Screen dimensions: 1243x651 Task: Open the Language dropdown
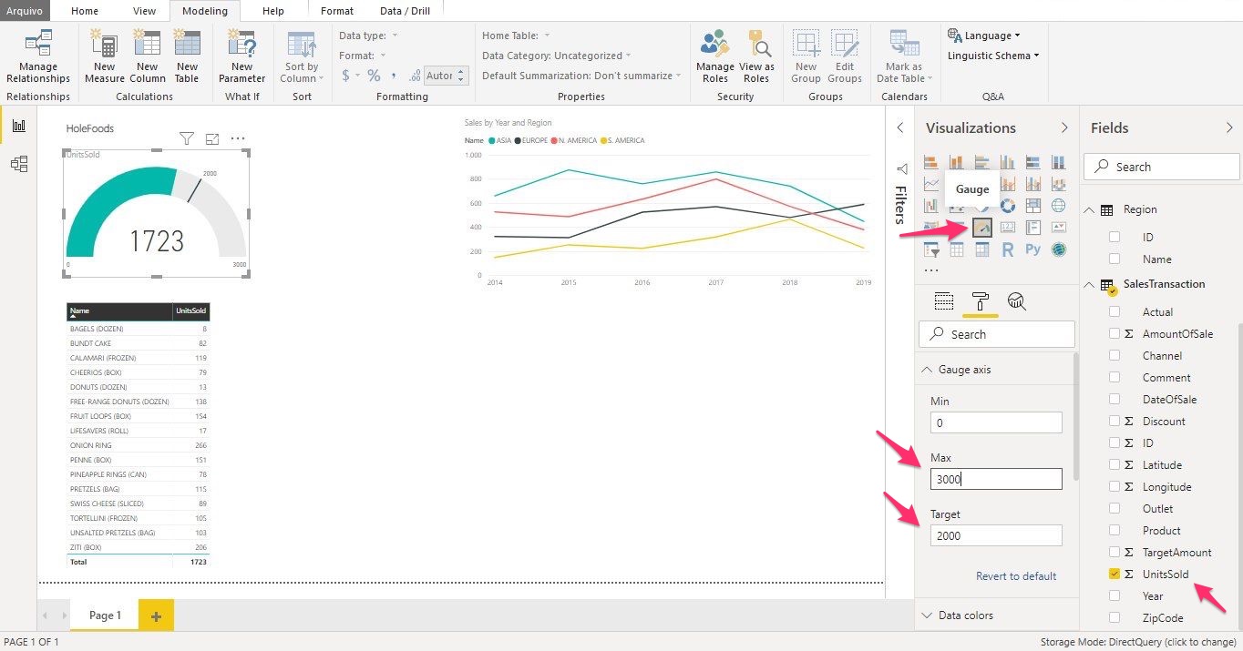(x=985, y=36)
